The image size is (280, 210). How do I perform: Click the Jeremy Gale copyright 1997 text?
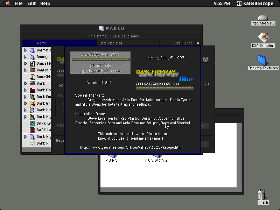click(165, 58)
